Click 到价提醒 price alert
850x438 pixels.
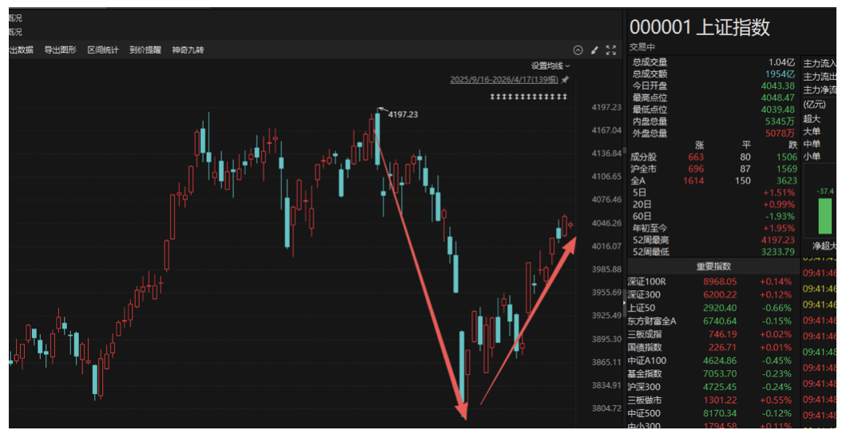(145, 50)
